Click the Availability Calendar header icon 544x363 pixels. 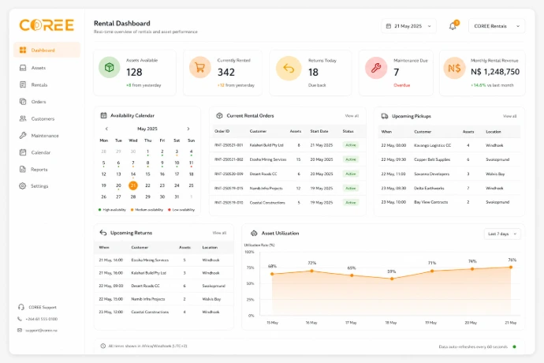103,115
